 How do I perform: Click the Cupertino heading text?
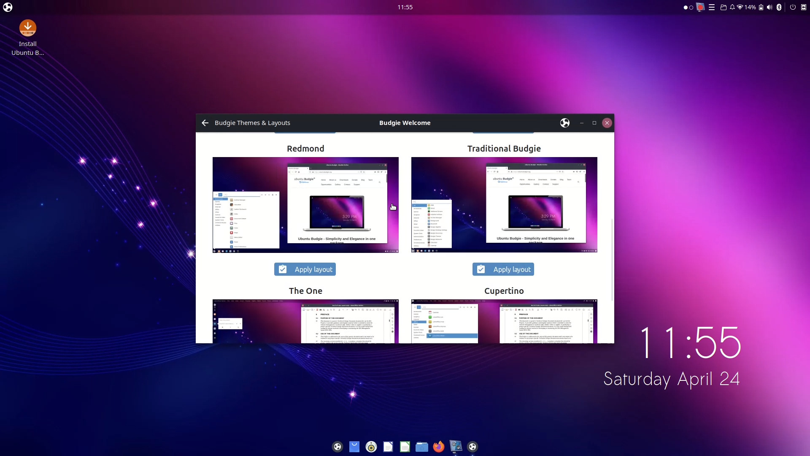pyautogui.click(x=504, y=291)
